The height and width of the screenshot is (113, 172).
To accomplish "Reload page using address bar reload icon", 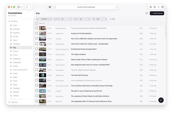I will click(x=117, y=7).
